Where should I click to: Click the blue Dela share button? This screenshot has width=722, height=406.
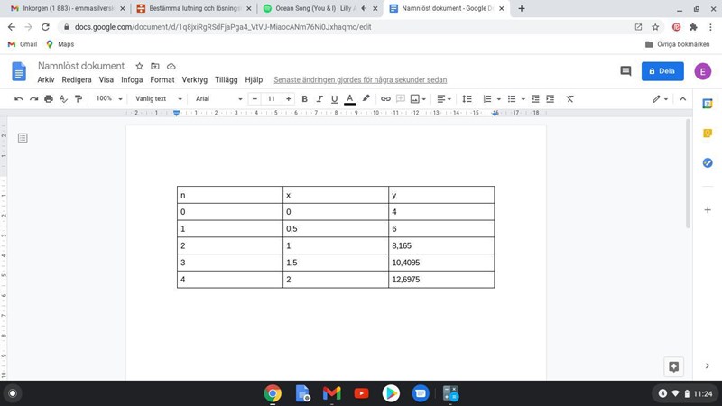click(662, 71)
